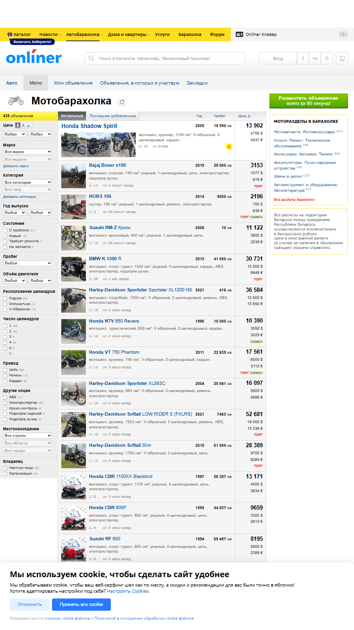Check the Новый condition filter
354x630 pixels.
point(5,236)
